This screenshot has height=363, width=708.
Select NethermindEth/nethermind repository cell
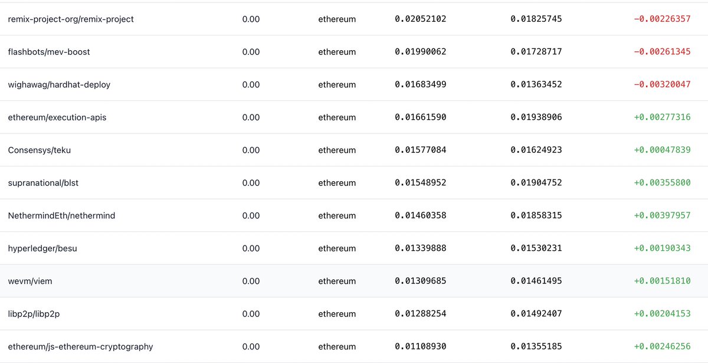(61, 215)
